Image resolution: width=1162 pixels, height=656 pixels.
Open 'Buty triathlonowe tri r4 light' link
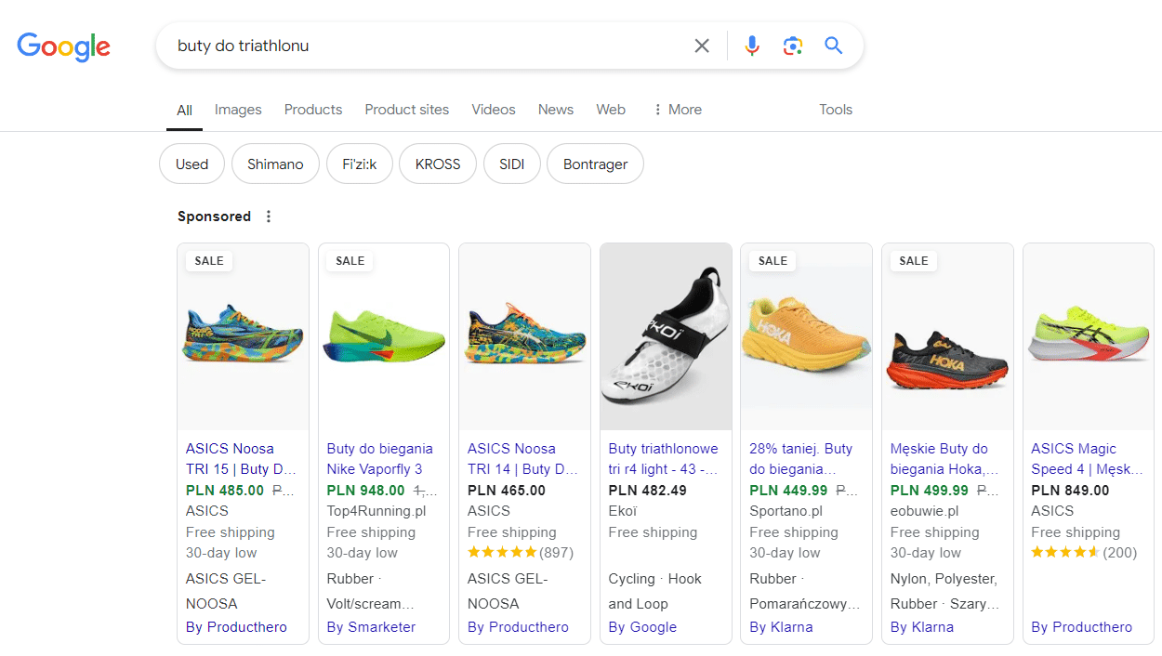pos(664,459)
